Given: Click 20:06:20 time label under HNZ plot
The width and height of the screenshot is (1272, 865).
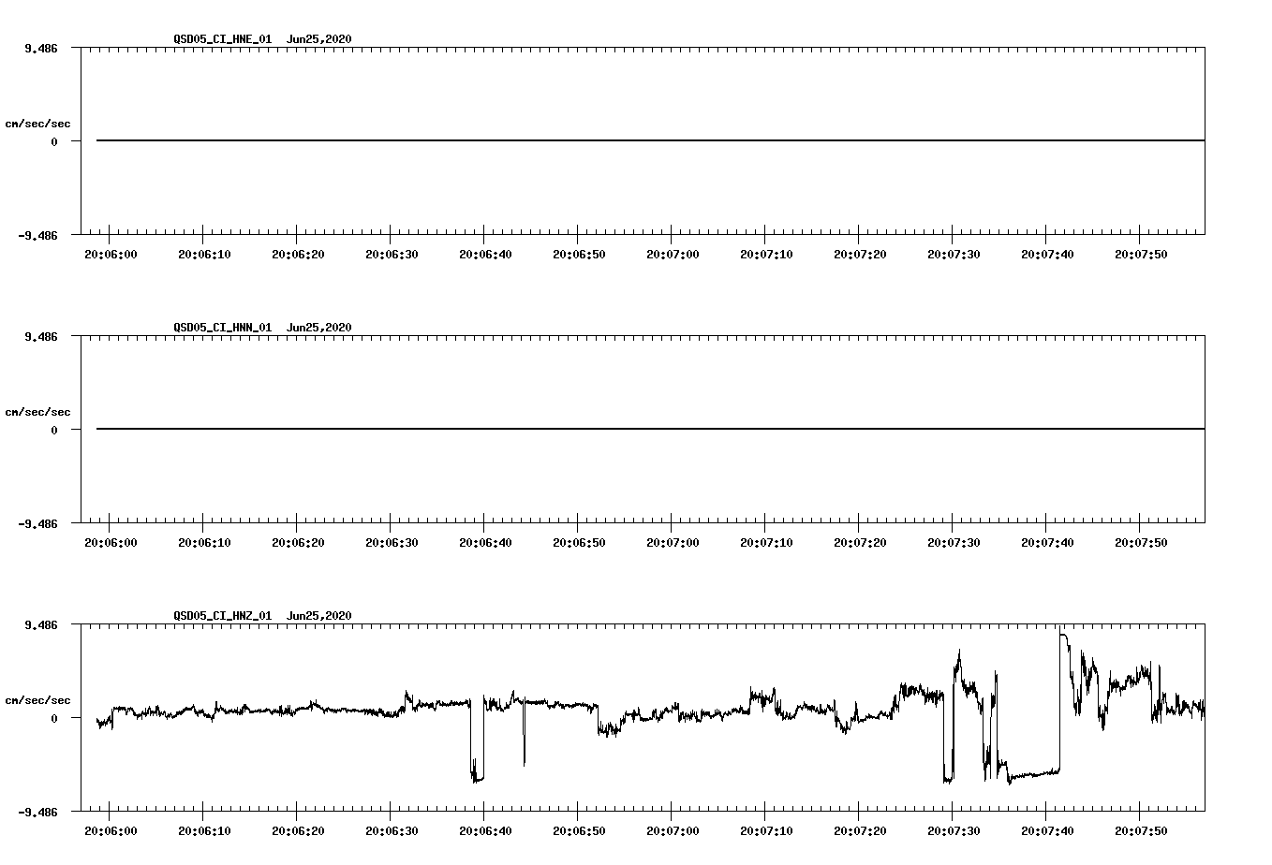Looking at the screenshot, I should 298,830.
